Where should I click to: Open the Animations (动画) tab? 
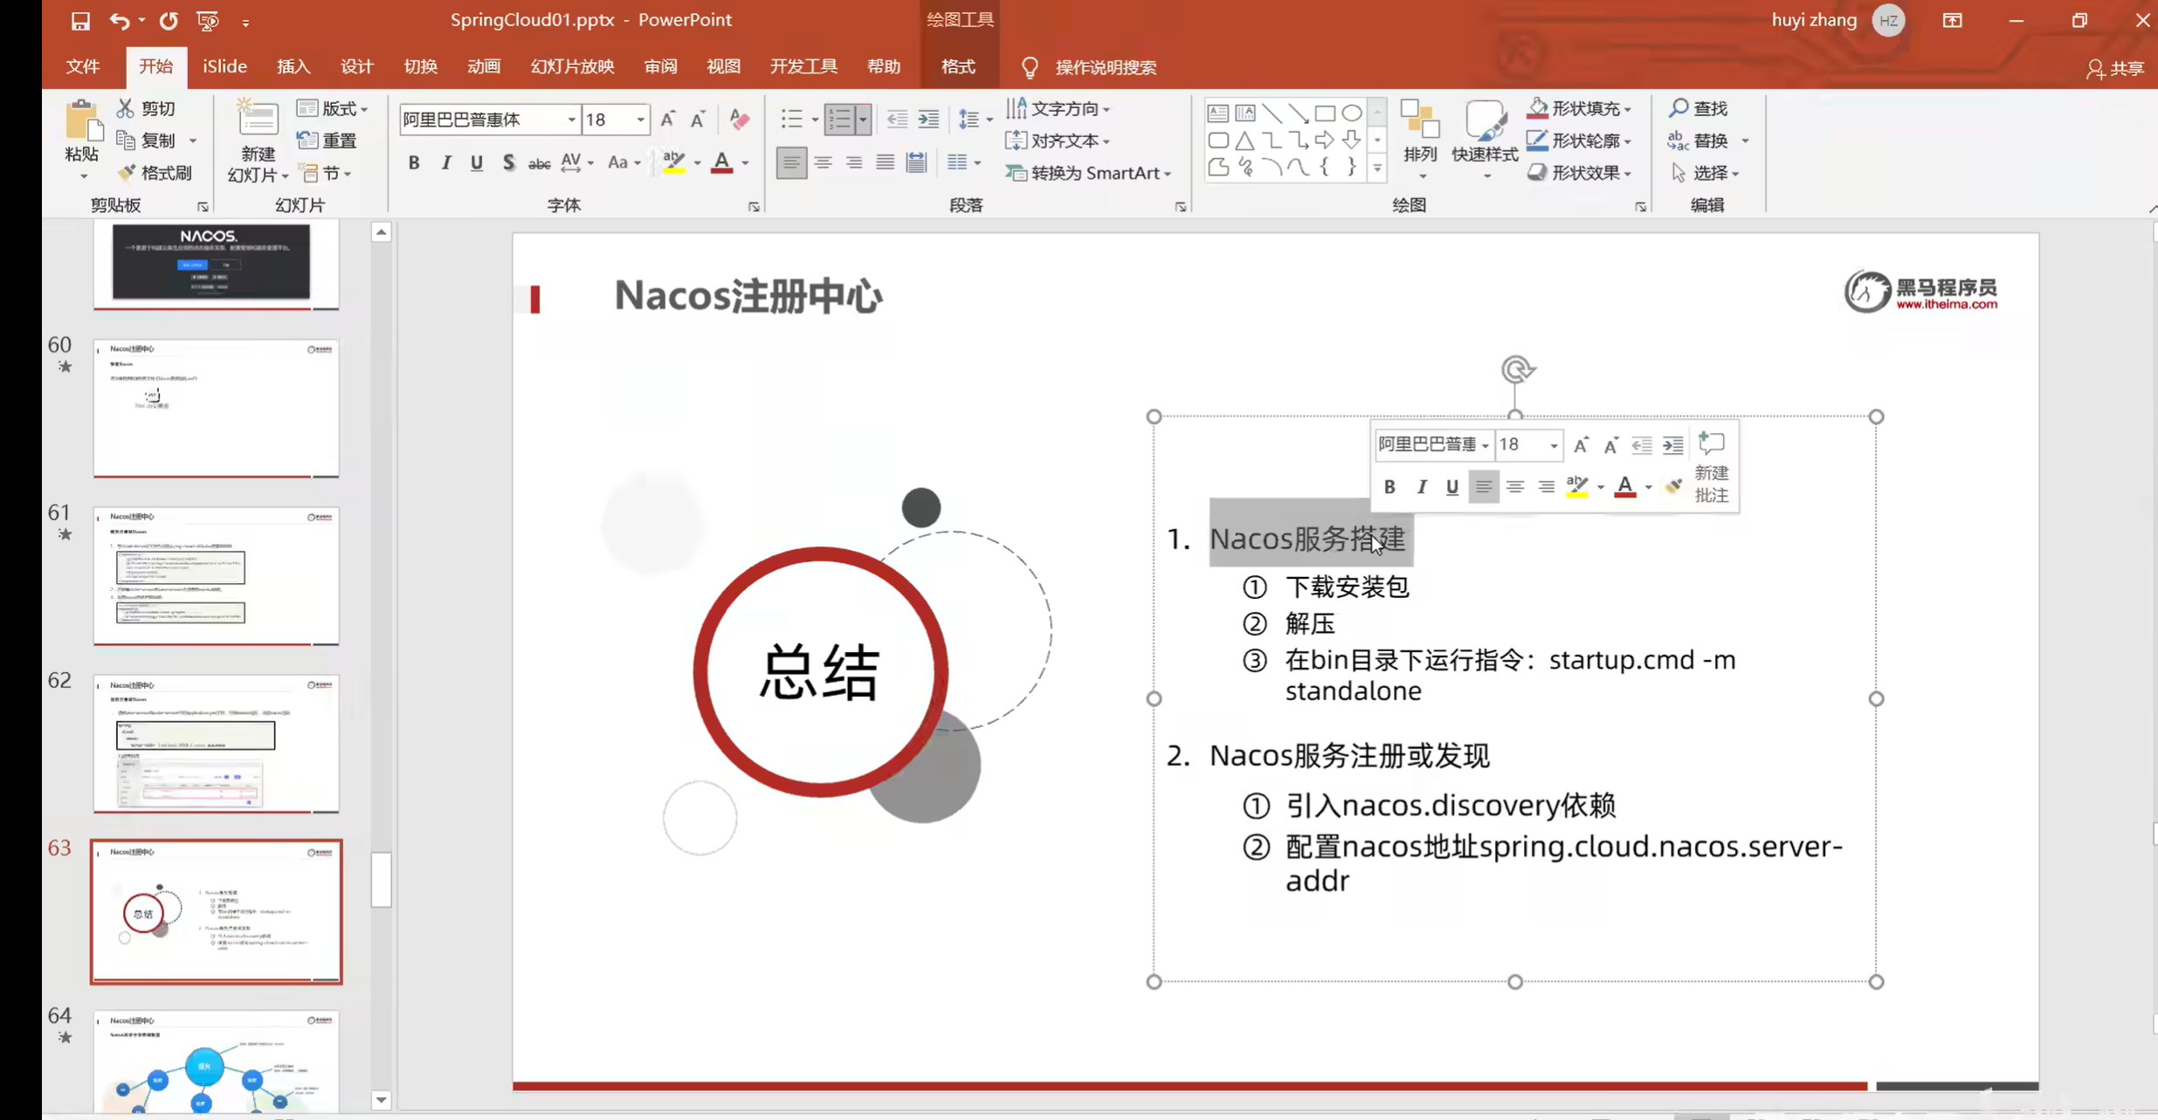coord(483,67)
